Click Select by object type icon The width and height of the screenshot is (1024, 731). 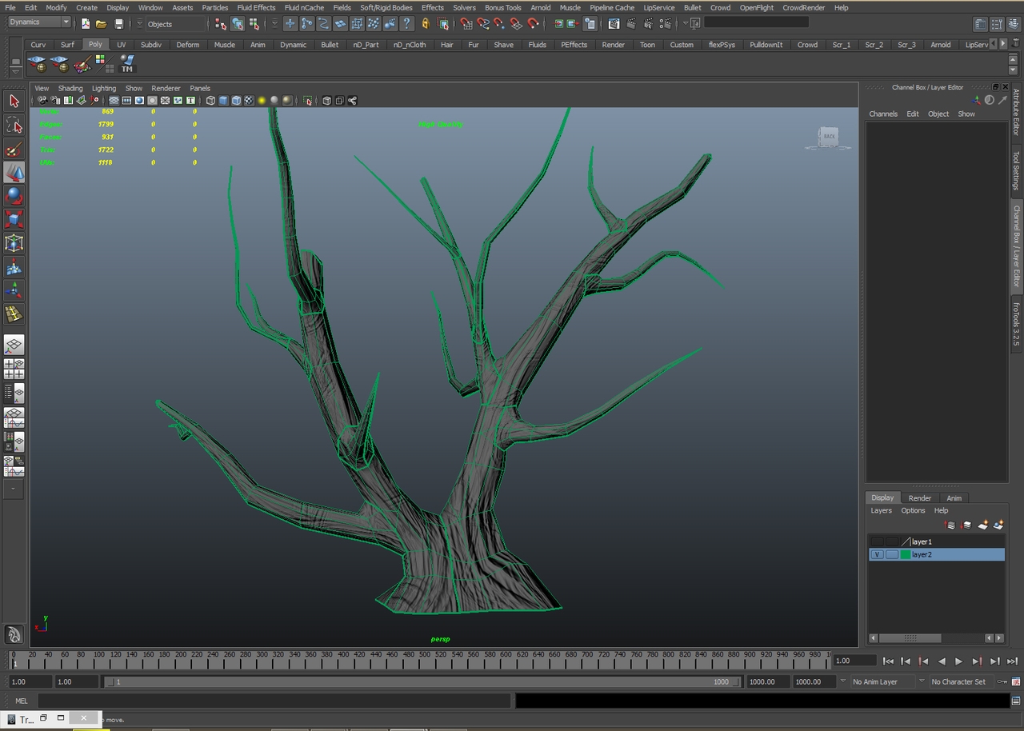238,24
